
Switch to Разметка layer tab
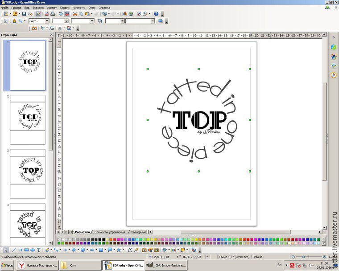82,232
